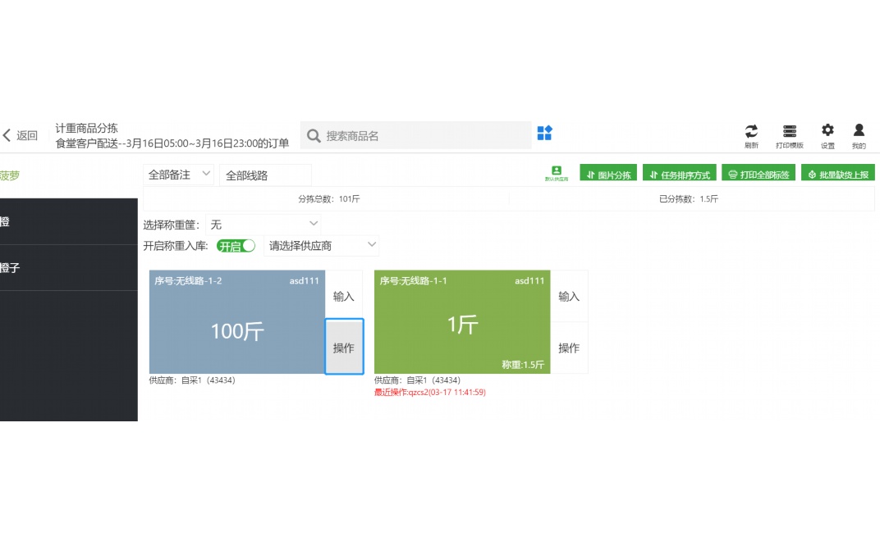
Task: Click 操作 on the 100斤 card
Action: pyautogui.click(x=344, y=347)
